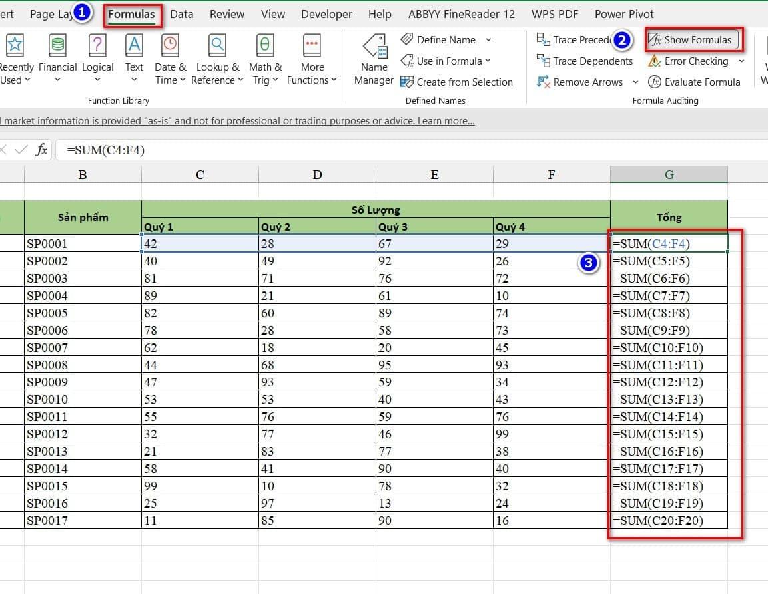Open the Name Manager icon
Viewport: 768px width, 594px height.
[x=374, y=48]
